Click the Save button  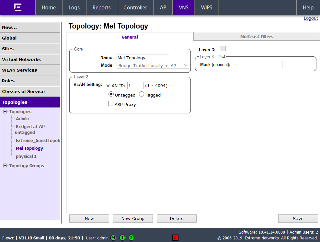[298, 218]
